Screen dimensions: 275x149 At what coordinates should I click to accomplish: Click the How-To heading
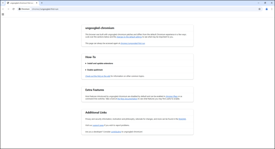pos(90,57)
